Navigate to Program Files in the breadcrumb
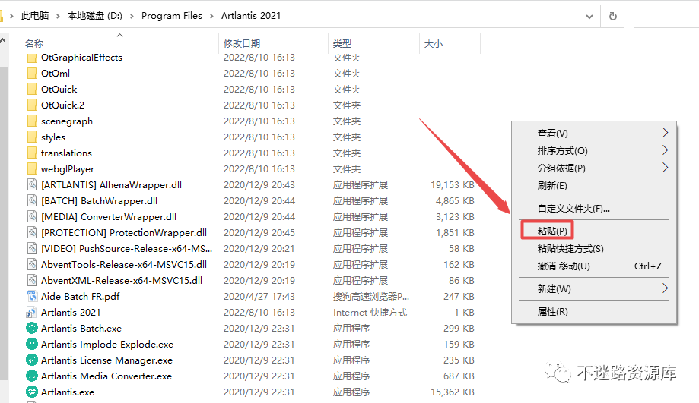Screen dimensions: 699x403 (x=172, y=16)
